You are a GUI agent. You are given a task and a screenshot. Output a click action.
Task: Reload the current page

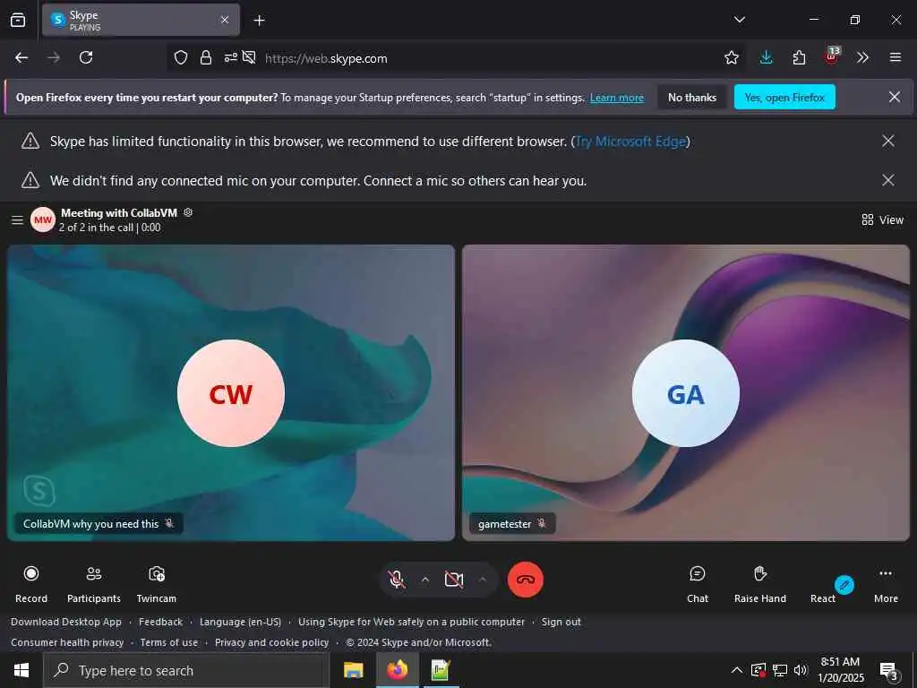(x=86, y=57)
